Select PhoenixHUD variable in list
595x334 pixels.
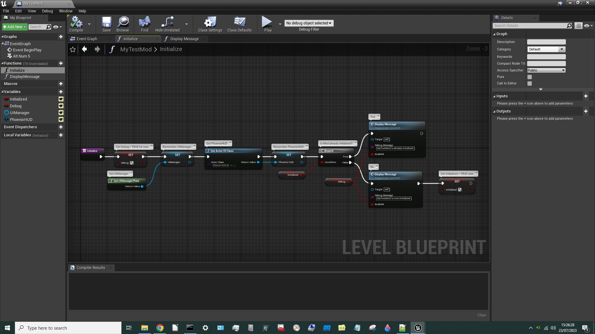[21, 119]
